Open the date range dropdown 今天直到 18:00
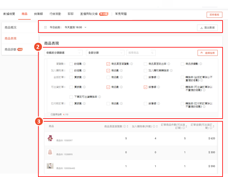This screenshot has width=228, height=177. pos(75,27)
